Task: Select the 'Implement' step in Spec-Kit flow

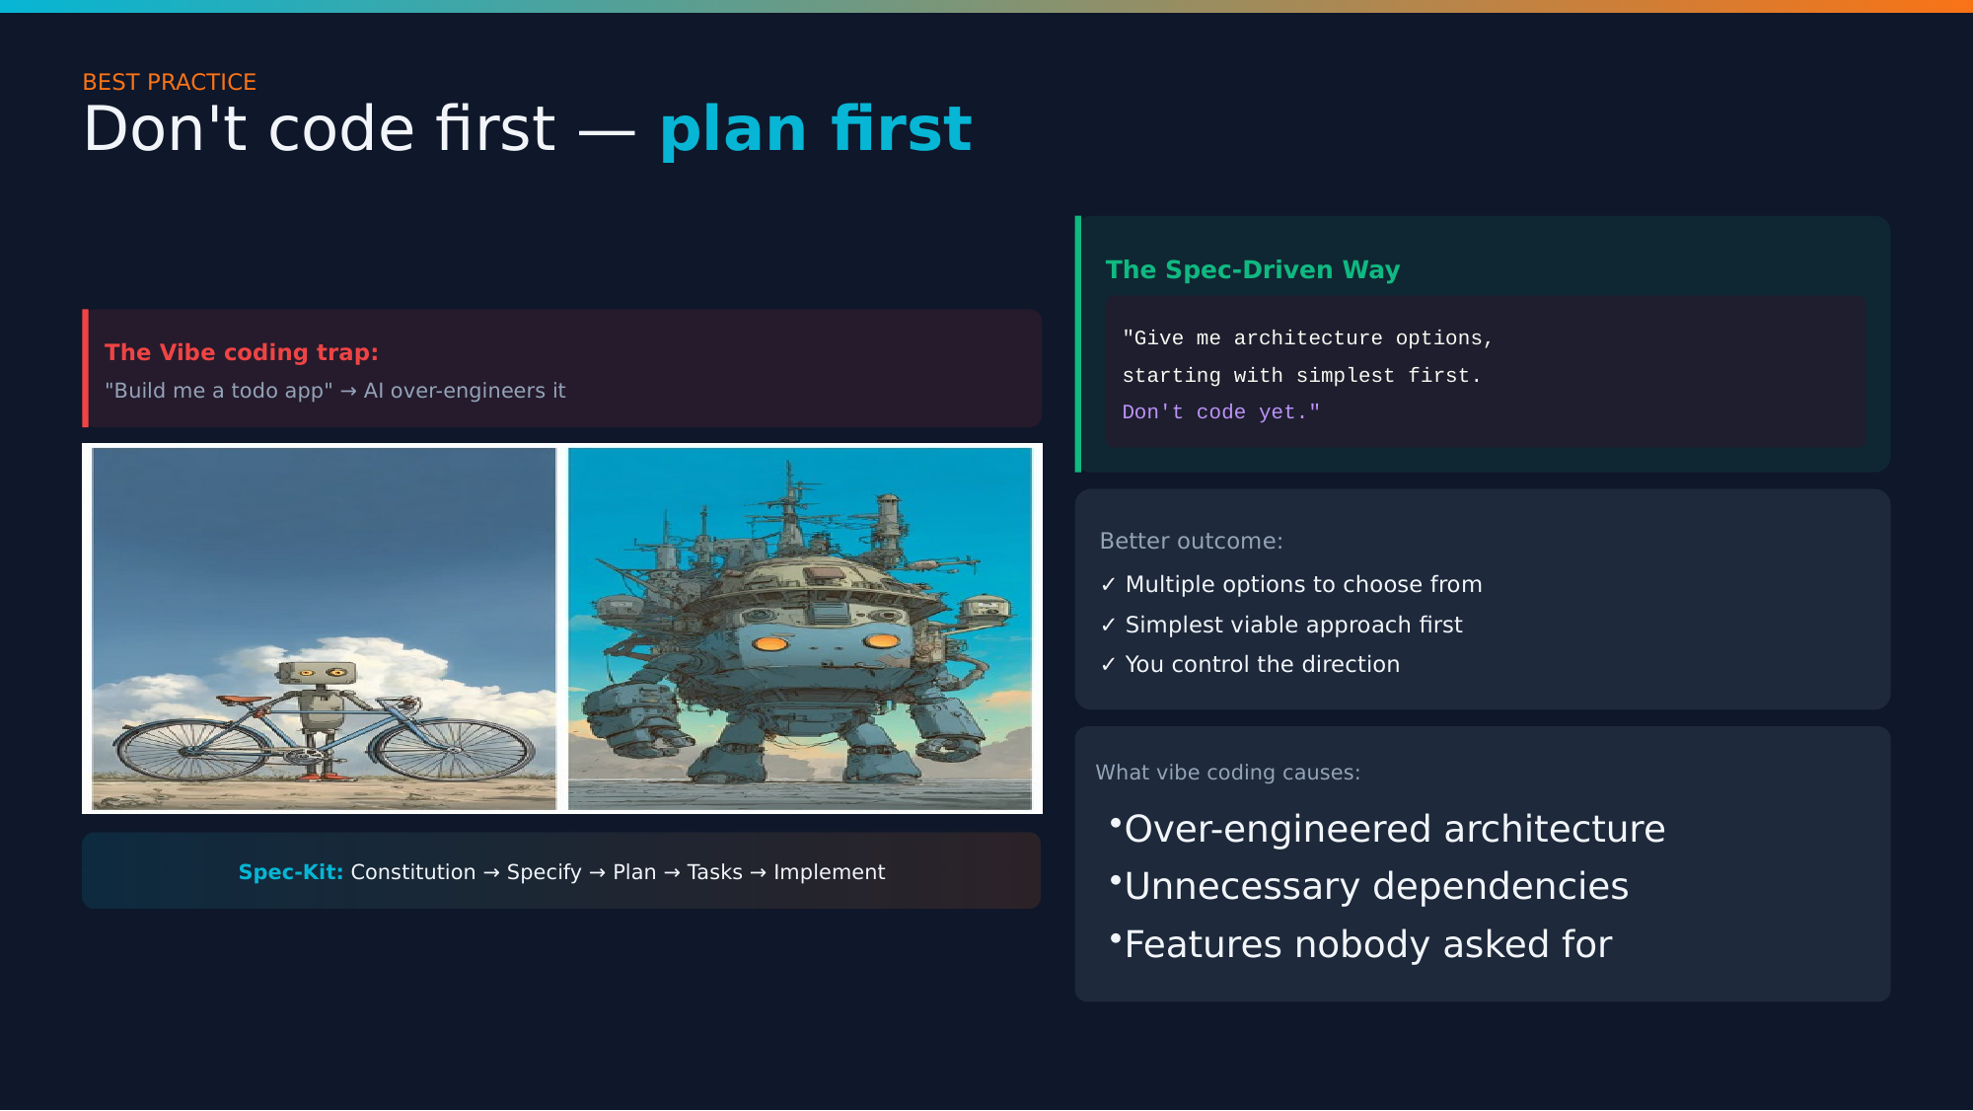Action: (830, 872)
